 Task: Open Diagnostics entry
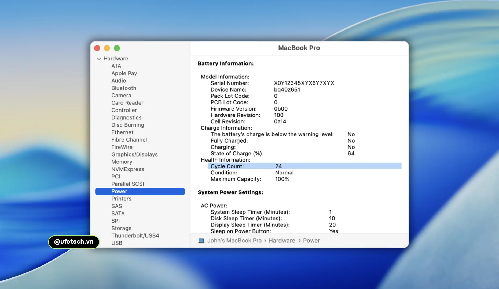point(126,117)
